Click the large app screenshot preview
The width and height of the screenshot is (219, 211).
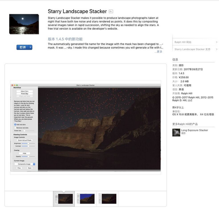click(x=86, y=127)
